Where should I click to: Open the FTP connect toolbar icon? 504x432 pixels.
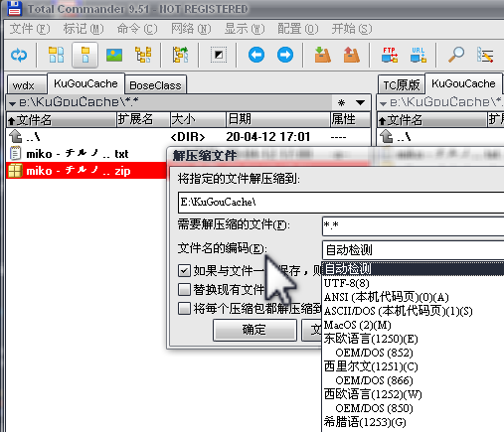(390, 55)
